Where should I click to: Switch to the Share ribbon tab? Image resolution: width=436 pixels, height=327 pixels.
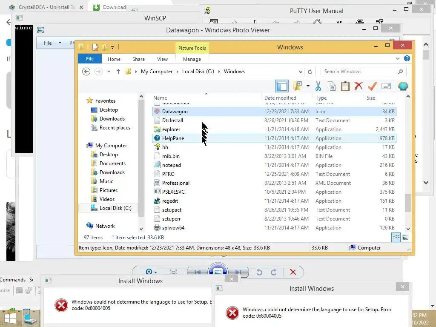(x=138, y=59)
